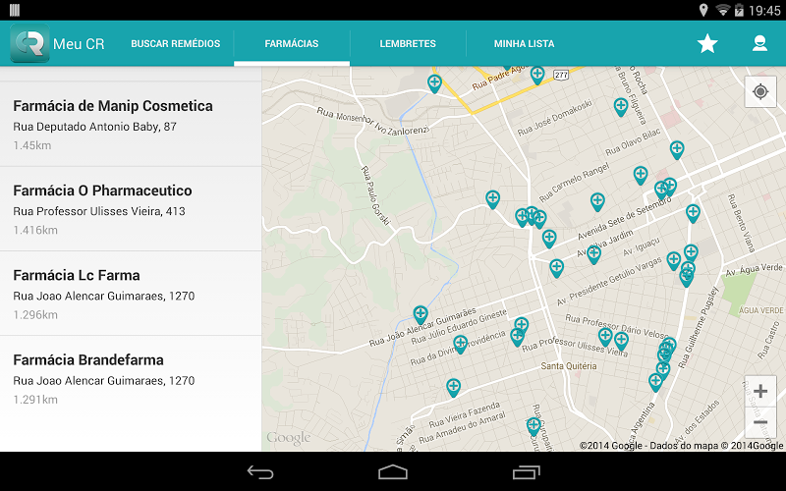Tap pharmacy pin right of Rua Olavo Bilac
The image size is (786, 491).
[677, 150]
